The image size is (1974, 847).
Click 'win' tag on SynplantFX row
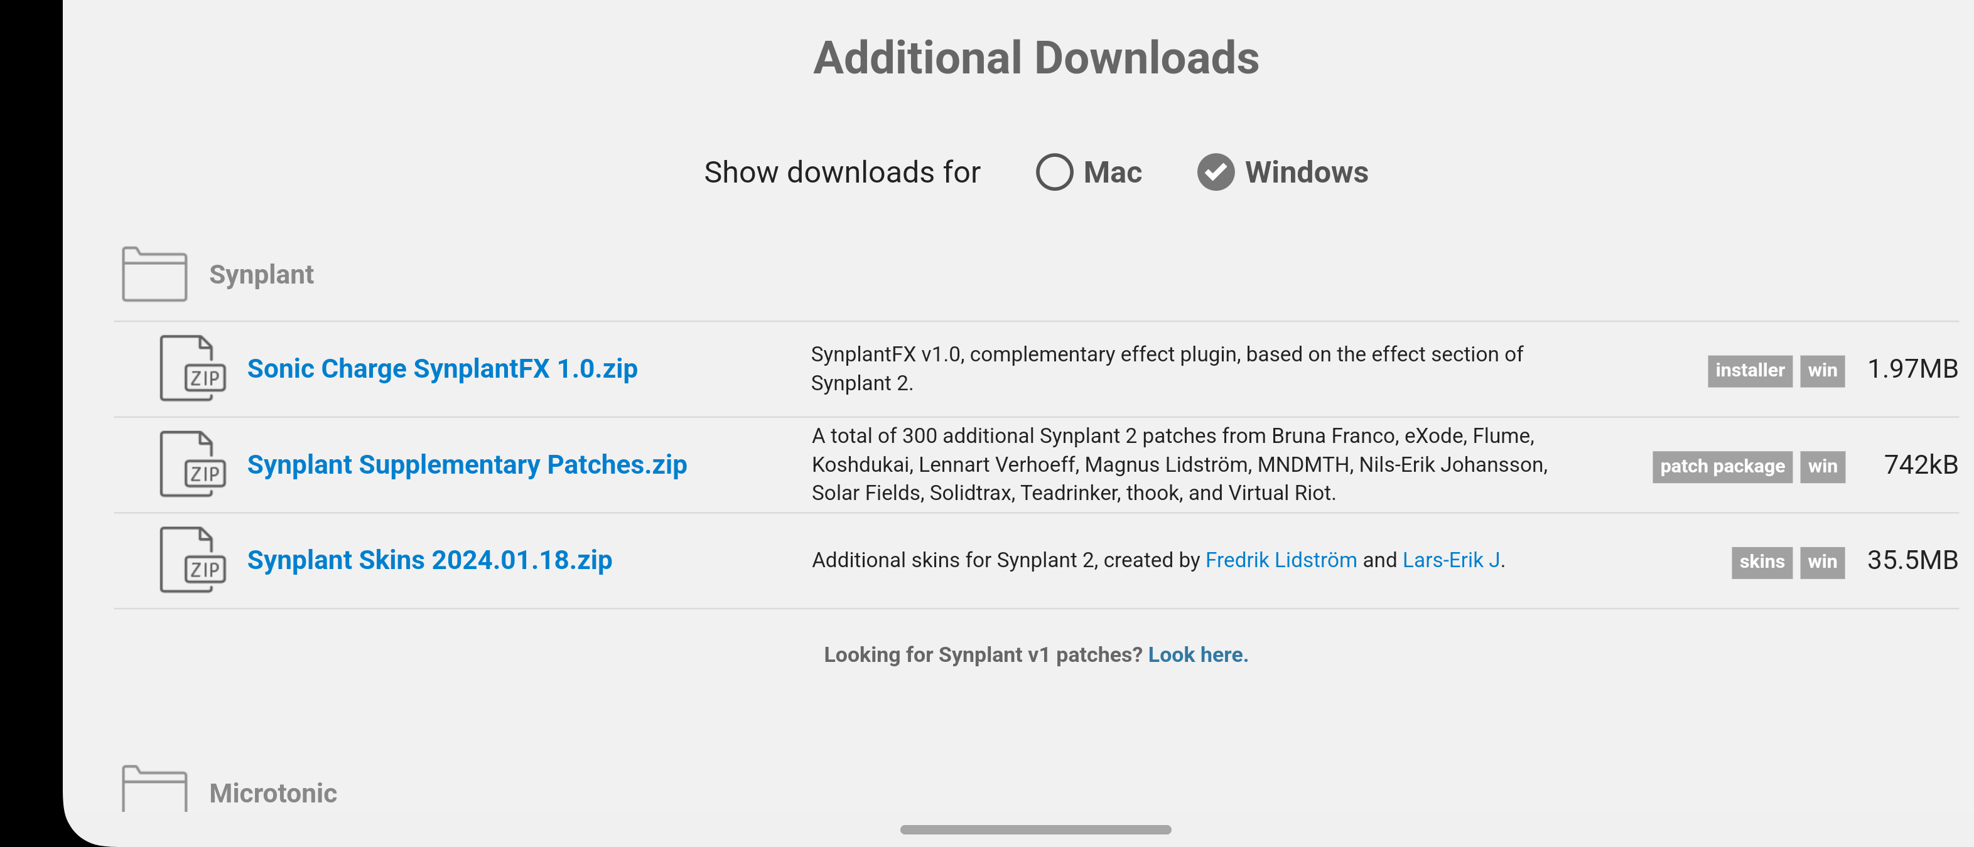pyautogui.click(x=1822, y=371)
